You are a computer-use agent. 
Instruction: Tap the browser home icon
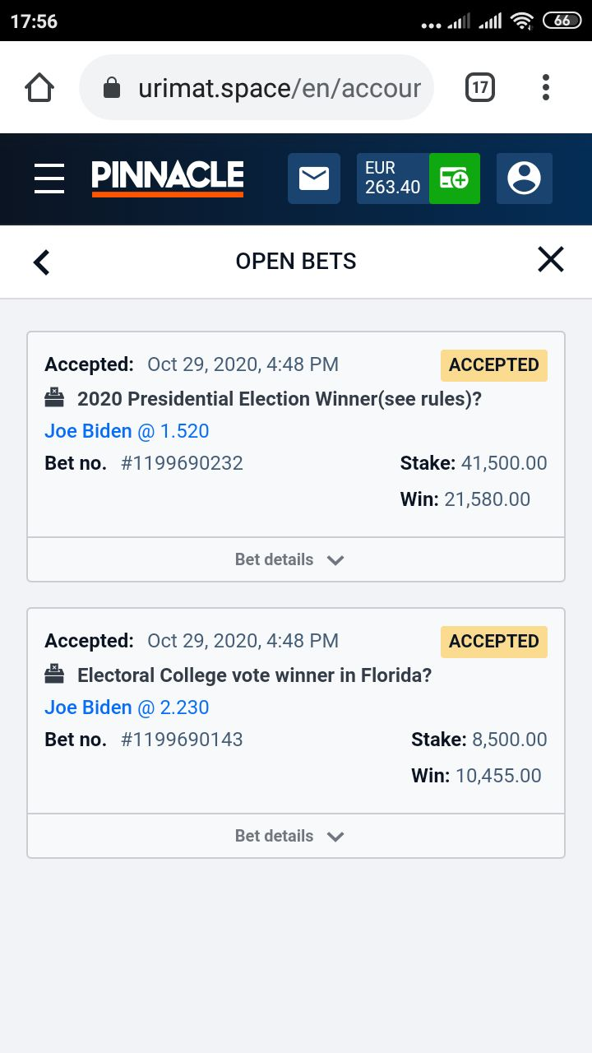[x=39, y=87]
